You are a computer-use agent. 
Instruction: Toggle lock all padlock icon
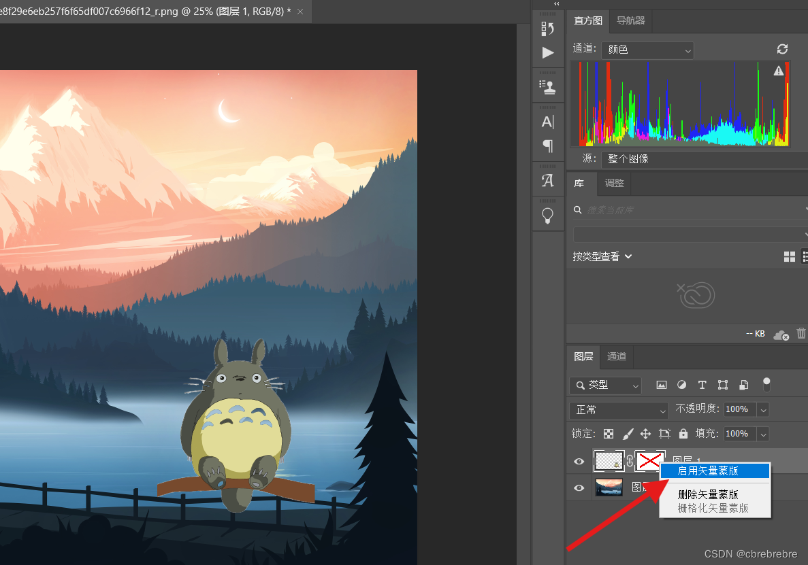[683, 434]
